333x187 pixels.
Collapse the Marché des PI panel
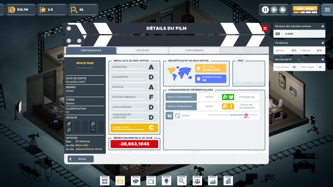[x=322, y=59]
